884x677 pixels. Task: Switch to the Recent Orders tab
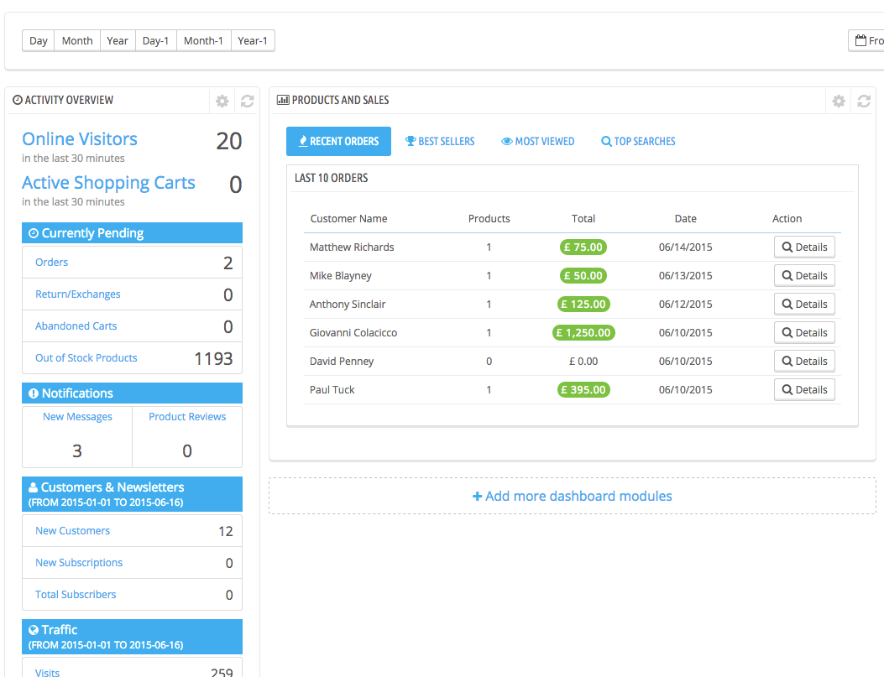(338, 142)
